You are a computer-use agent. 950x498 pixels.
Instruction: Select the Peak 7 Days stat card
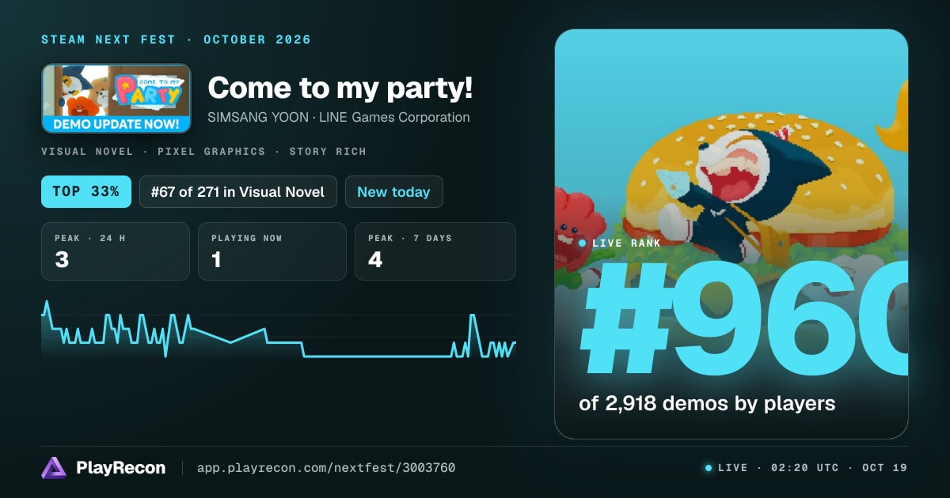tap(435, 251)
